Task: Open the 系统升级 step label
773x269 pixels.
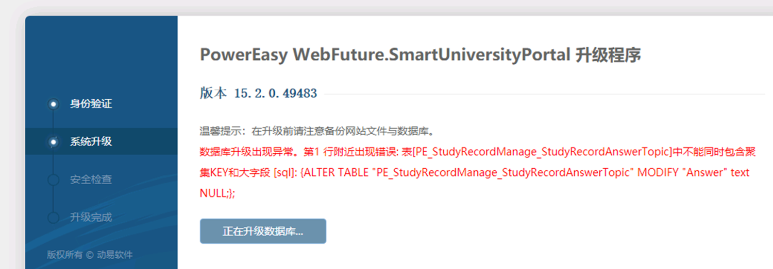Action: tap(91, 141)
